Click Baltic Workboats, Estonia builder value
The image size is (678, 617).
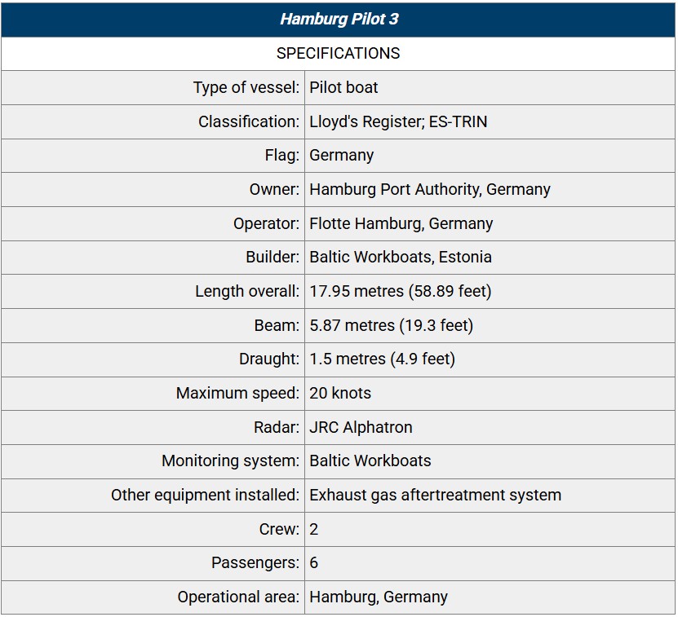401,258
